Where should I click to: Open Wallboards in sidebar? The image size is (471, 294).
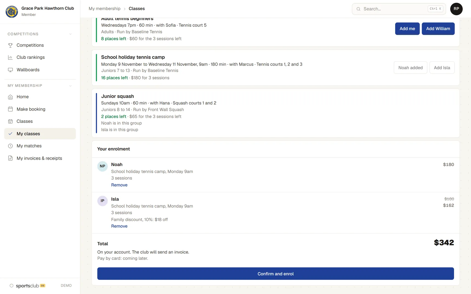[x=40, y=70]
